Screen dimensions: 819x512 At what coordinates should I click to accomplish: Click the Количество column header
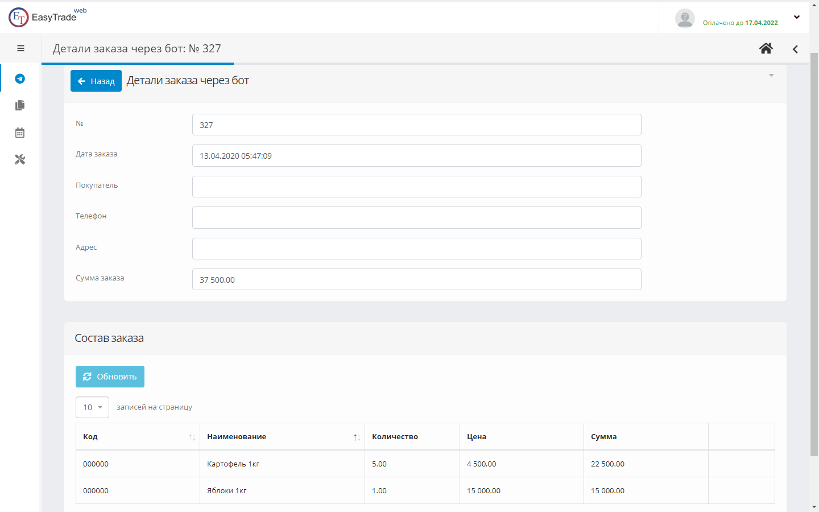click(x=412, y=436)
